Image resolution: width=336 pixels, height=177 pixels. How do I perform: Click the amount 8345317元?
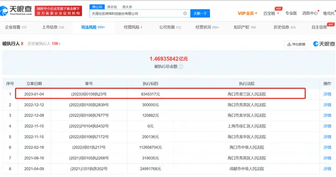pos(150,94)
